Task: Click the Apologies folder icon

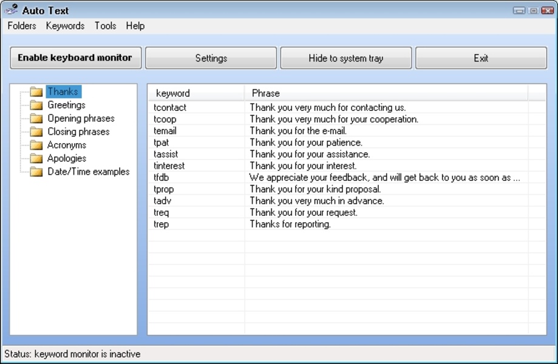Action: point(36,159)
